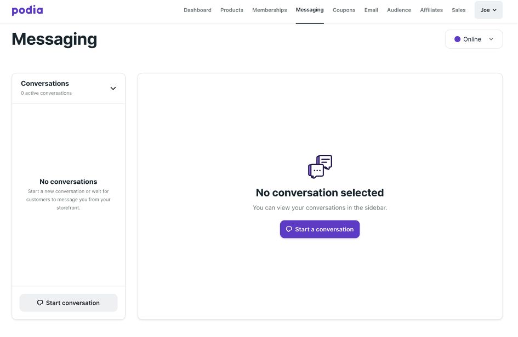518x337 pixels.
Task: Click the podia logo
Action: pos(27,10)
